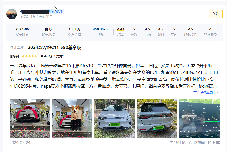This screenshot has height=152, width=227.
Task: Click the review body text paragraph
Action: pos(114,76)
